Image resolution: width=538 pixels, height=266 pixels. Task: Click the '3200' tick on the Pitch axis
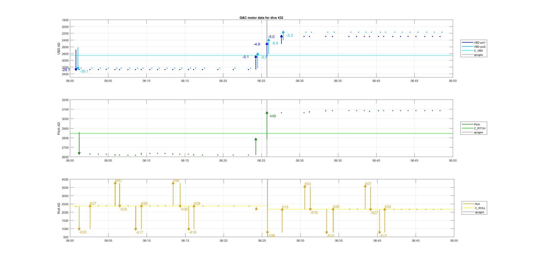pyautogui.click(x=65, y=100)
